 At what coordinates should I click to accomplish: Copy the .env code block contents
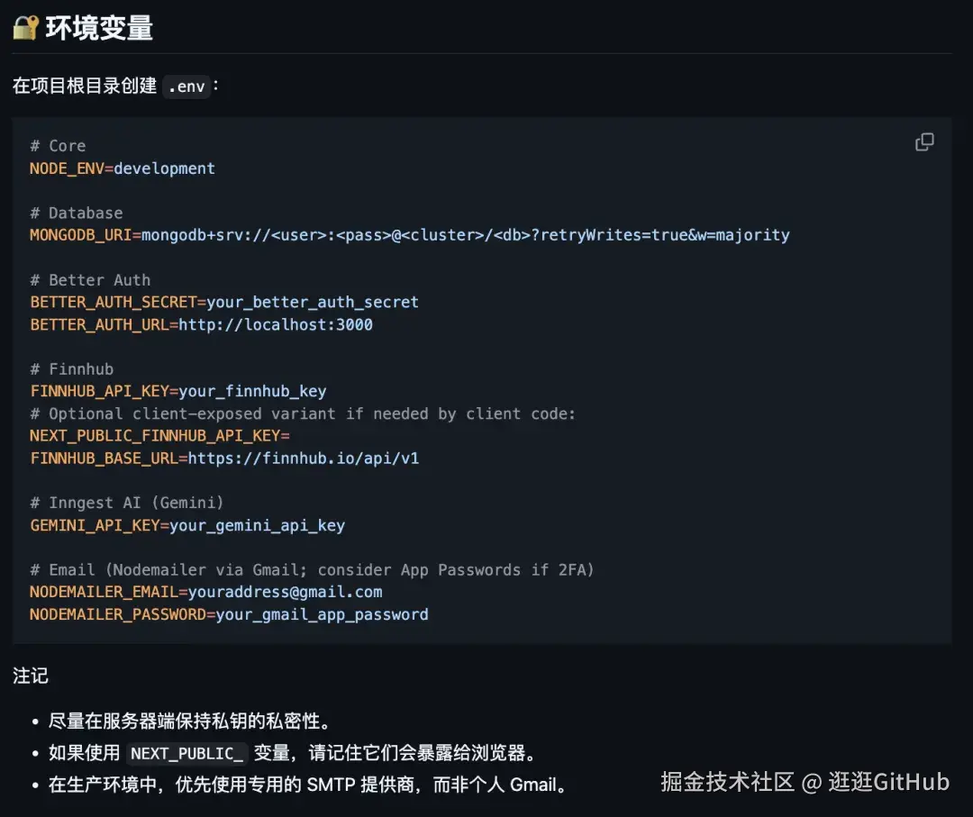pyautogui.click(x=924, y=142)
